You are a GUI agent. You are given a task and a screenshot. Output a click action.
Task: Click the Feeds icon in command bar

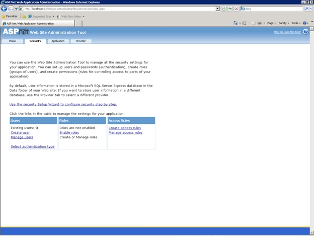[x=245, y=23]
